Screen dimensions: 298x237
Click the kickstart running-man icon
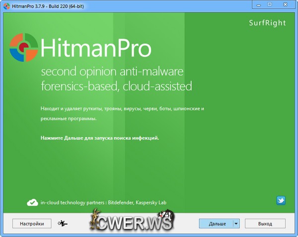[63, 223]
